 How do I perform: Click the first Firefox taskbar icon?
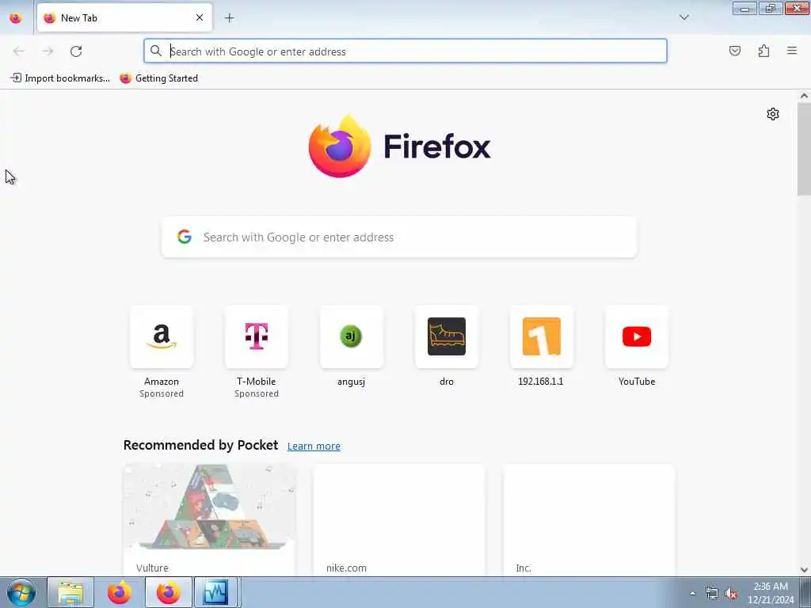(x=119, y=592)
